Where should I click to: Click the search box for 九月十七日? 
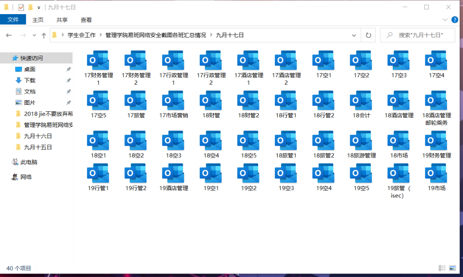(x=418, y=36)
